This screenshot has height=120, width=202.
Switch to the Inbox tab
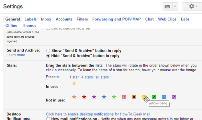tap(46, 19)
